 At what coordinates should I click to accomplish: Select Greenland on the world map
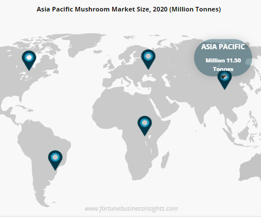[x=82, y=44]
